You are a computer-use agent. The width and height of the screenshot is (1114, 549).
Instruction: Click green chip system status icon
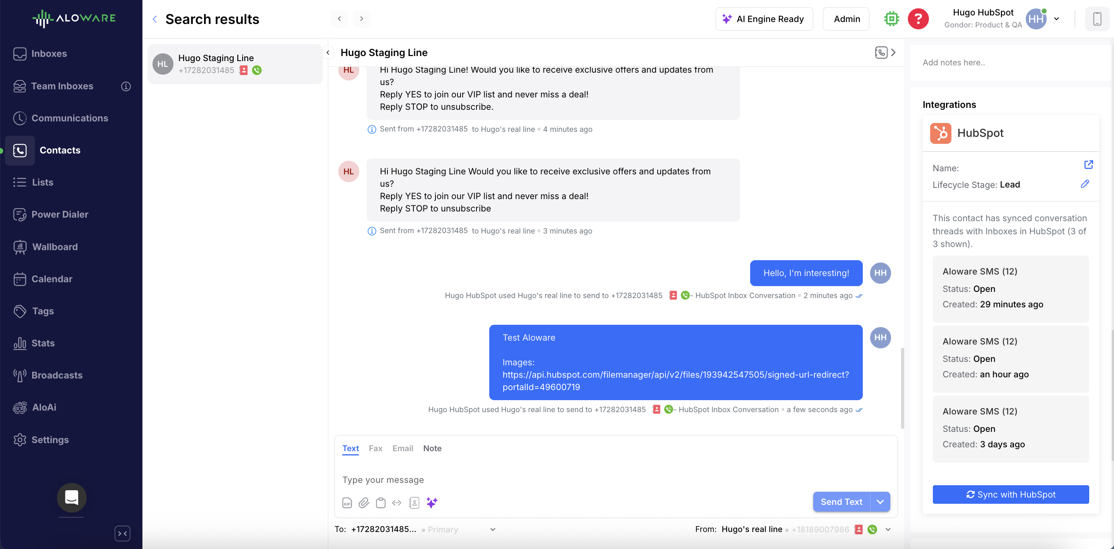[891, 19]
